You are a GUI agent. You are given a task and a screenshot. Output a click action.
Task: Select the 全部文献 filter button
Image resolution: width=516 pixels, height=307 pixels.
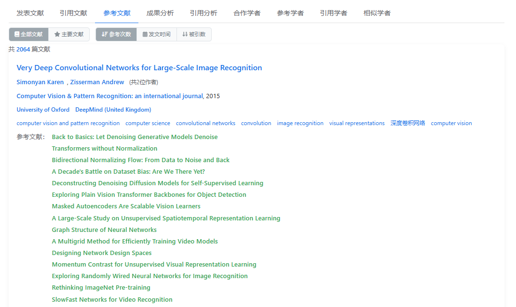(28, 35)
